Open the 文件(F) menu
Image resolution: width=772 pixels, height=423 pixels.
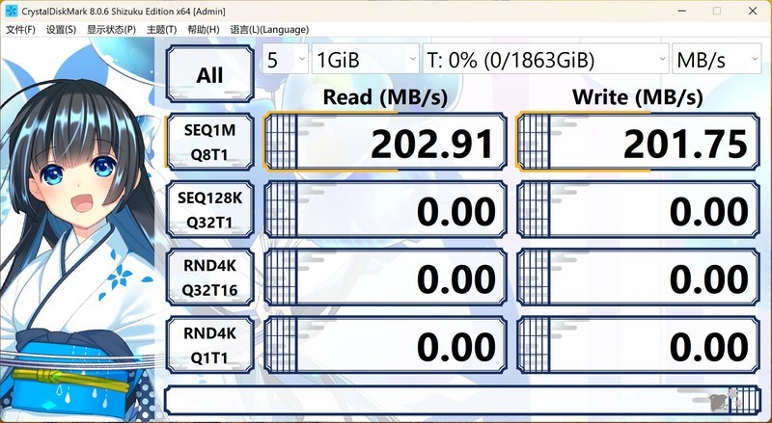point(20,30)
